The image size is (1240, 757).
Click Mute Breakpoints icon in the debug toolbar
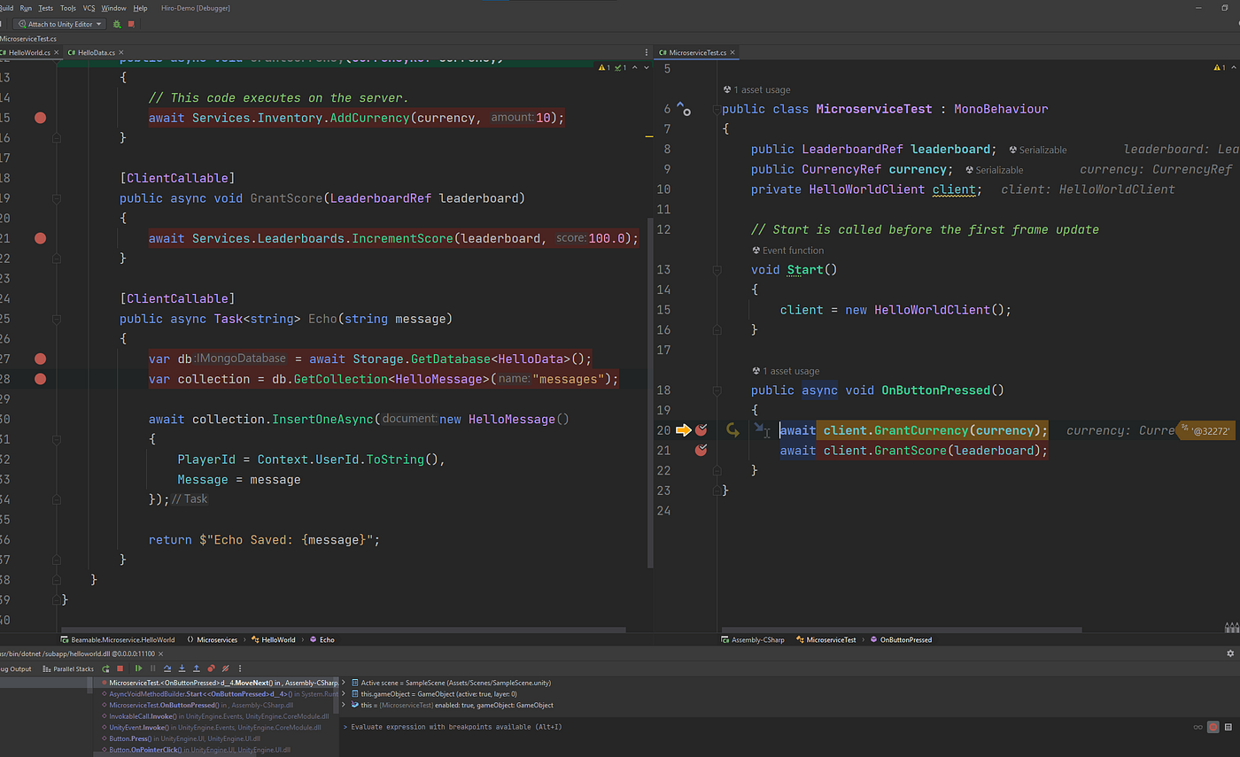coord(226,668)
